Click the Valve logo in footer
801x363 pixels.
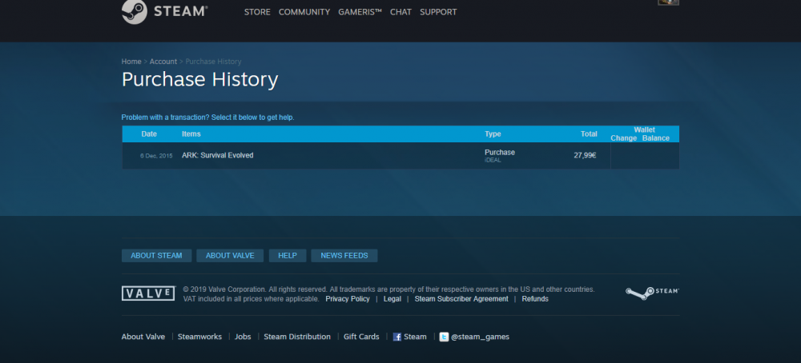[149, 293]
